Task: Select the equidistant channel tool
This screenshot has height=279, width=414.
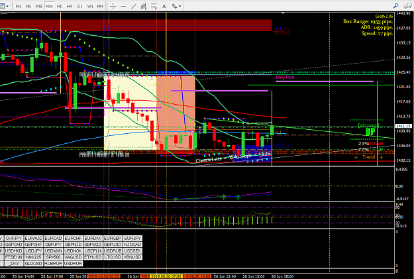Action: click(x=144, y=6)
